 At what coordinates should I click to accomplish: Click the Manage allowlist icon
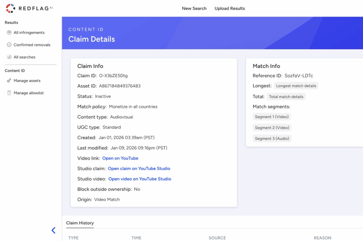(9, 93)
